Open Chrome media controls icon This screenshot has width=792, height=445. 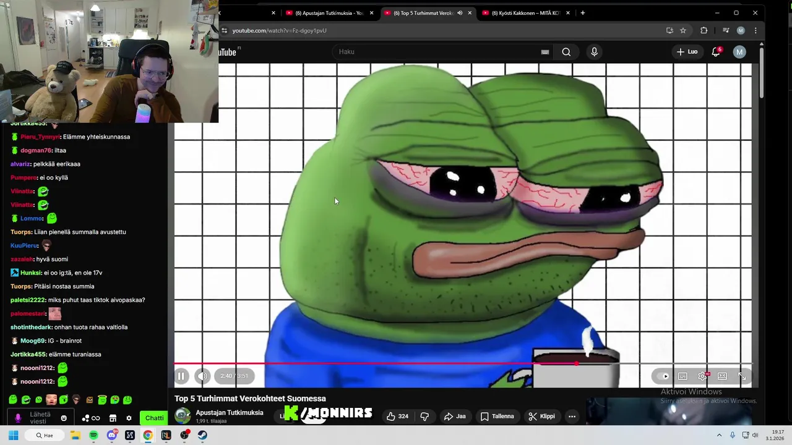(x=726, y=30)
